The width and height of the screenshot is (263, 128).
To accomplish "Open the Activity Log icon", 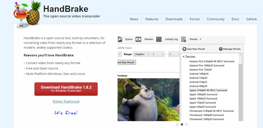I will click(x=159, y=39).
